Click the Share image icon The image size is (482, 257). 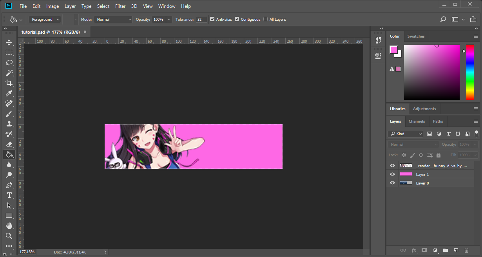pos(473,19)
